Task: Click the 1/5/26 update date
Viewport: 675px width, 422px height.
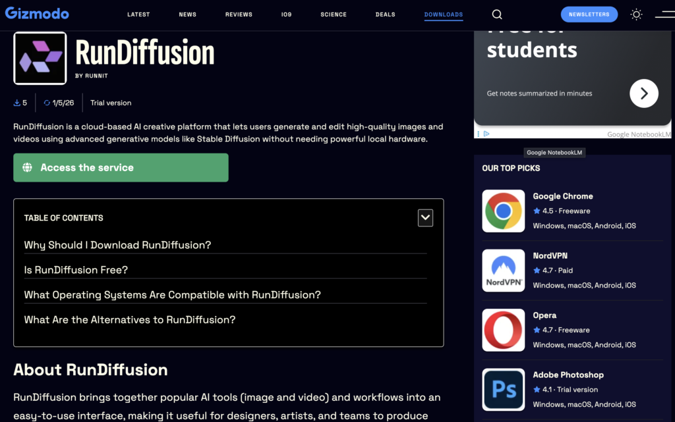Action: 63,103
